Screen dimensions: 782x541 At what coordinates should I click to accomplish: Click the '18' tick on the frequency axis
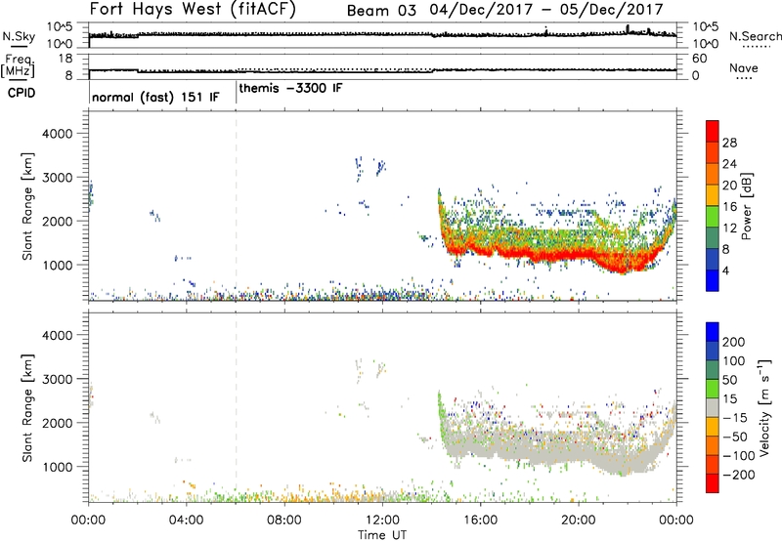pos(65,59)
